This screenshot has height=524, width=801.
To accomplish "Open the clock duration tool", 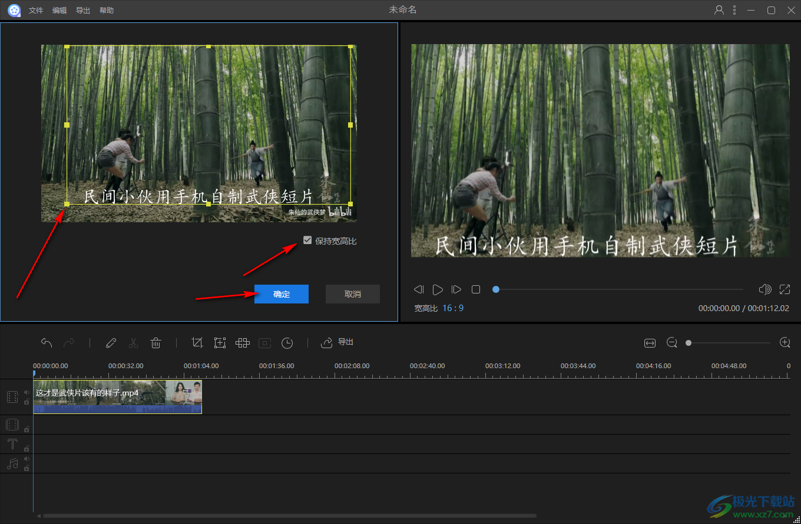I will point(287,343).
